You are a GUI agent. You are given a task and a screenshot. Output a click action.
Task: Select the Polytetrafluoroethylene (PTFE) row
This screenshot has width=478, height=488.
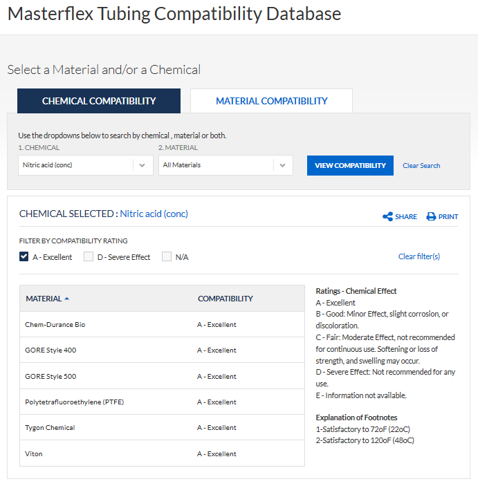[75, 402]
